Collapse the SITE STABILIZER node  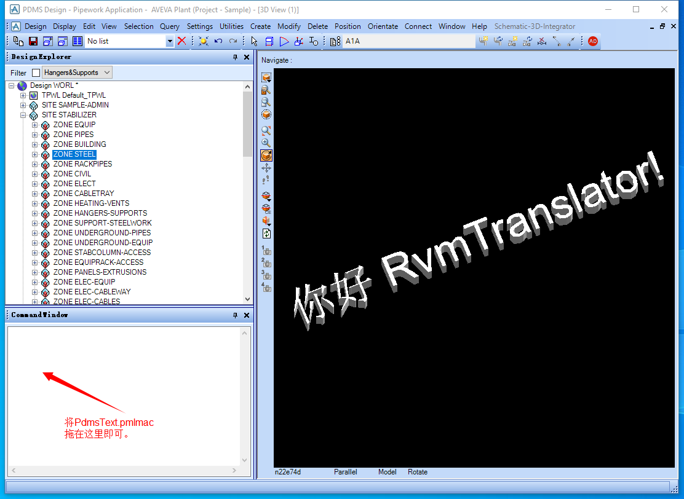pos(23,115)
